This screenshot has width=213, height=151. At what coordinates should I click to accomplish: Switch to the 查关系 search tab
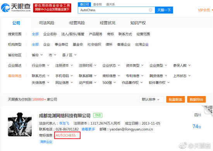(110, 5)
